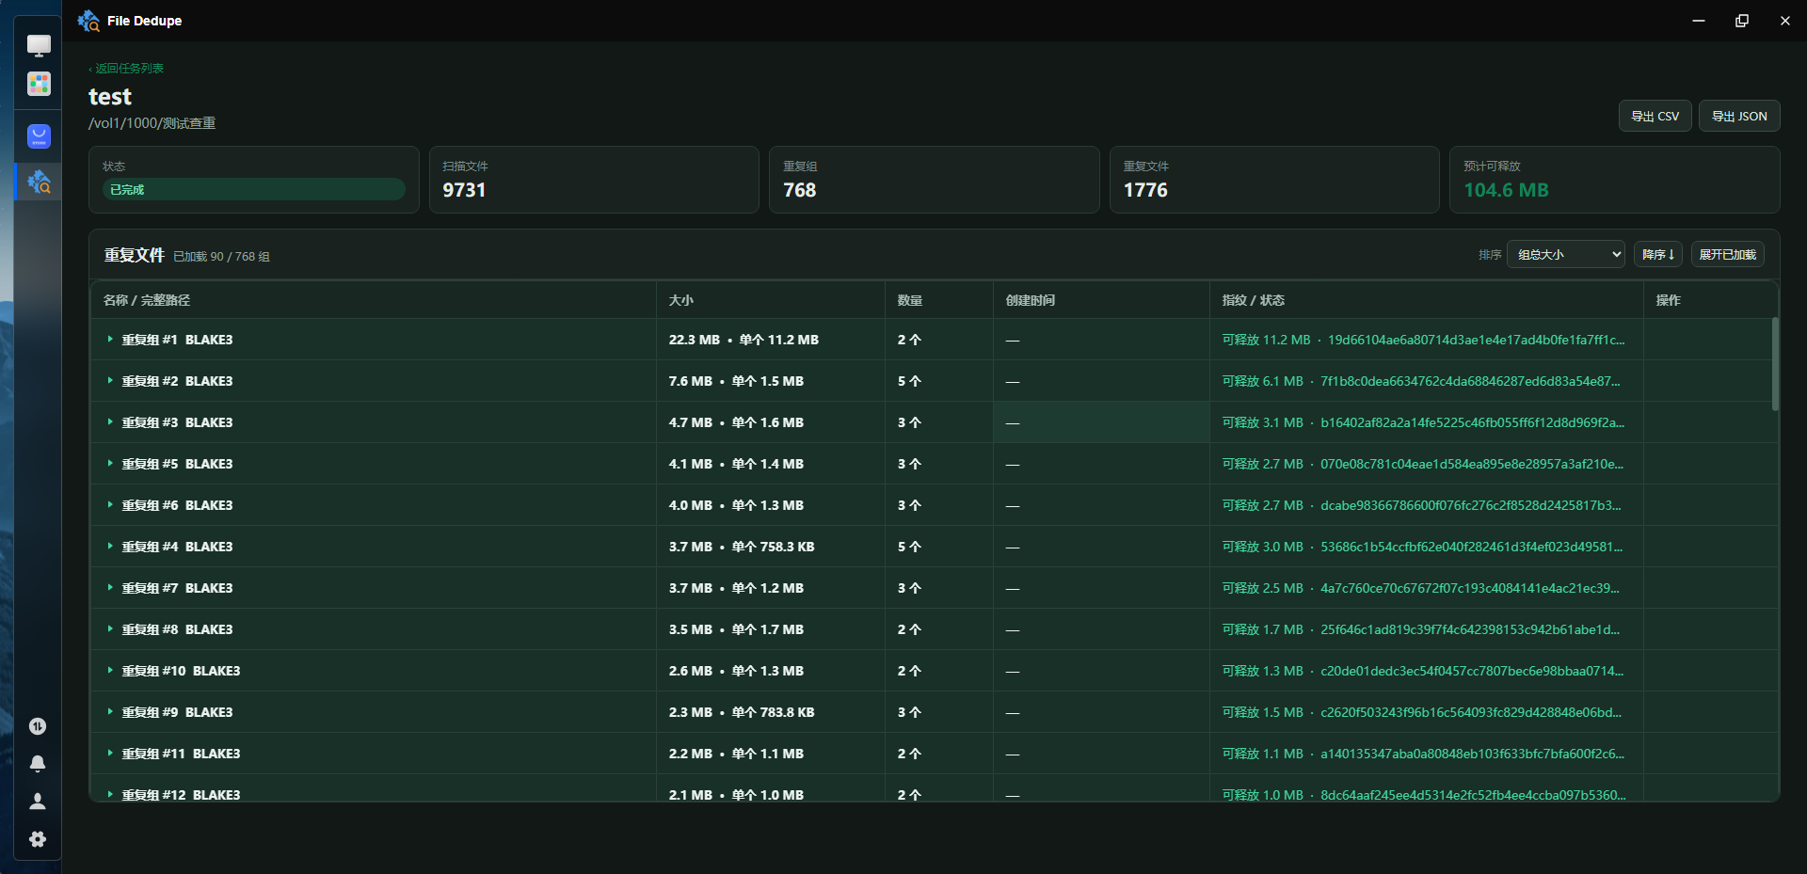Open the settings gear icon
Screen dimensions: 1807x874
click(38, 839)
